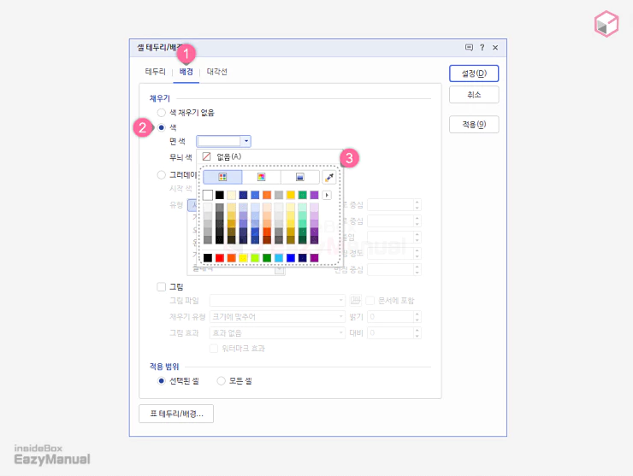Open the color spectrum picker icon
The image size is (633, 476).
261,177
